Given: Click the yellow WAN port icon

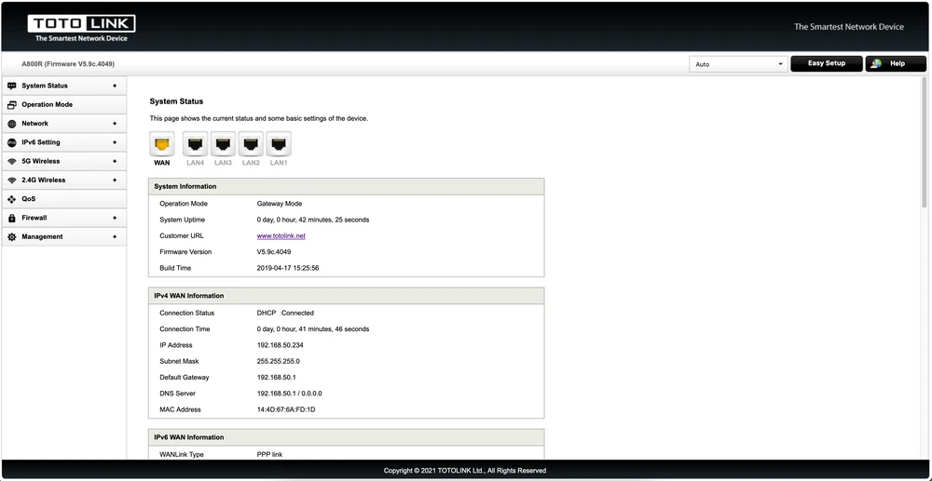Looking at the screenshot, I should point(161,144).
